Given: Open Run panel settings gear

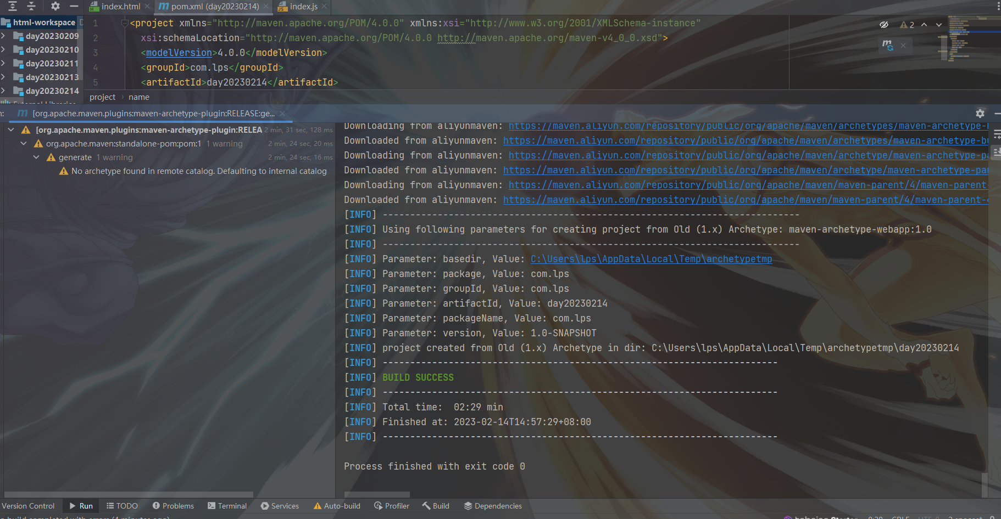Looking at the screenshot, I should coord(980,113).
